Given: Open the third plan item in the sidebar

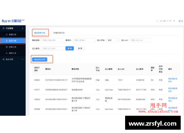Looking at the screenshot, I should click(x=13, y=47).
